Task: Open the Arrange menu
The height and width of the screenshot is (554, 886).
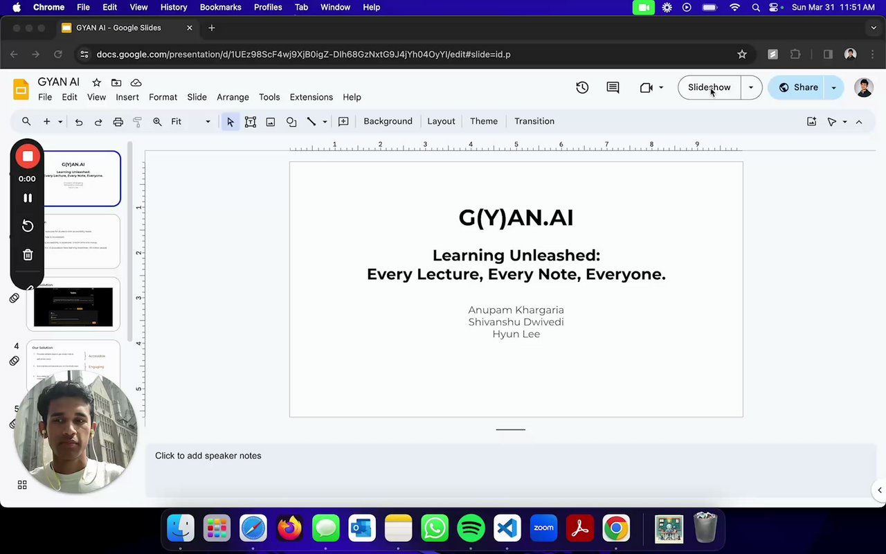Action: [233, 97]
